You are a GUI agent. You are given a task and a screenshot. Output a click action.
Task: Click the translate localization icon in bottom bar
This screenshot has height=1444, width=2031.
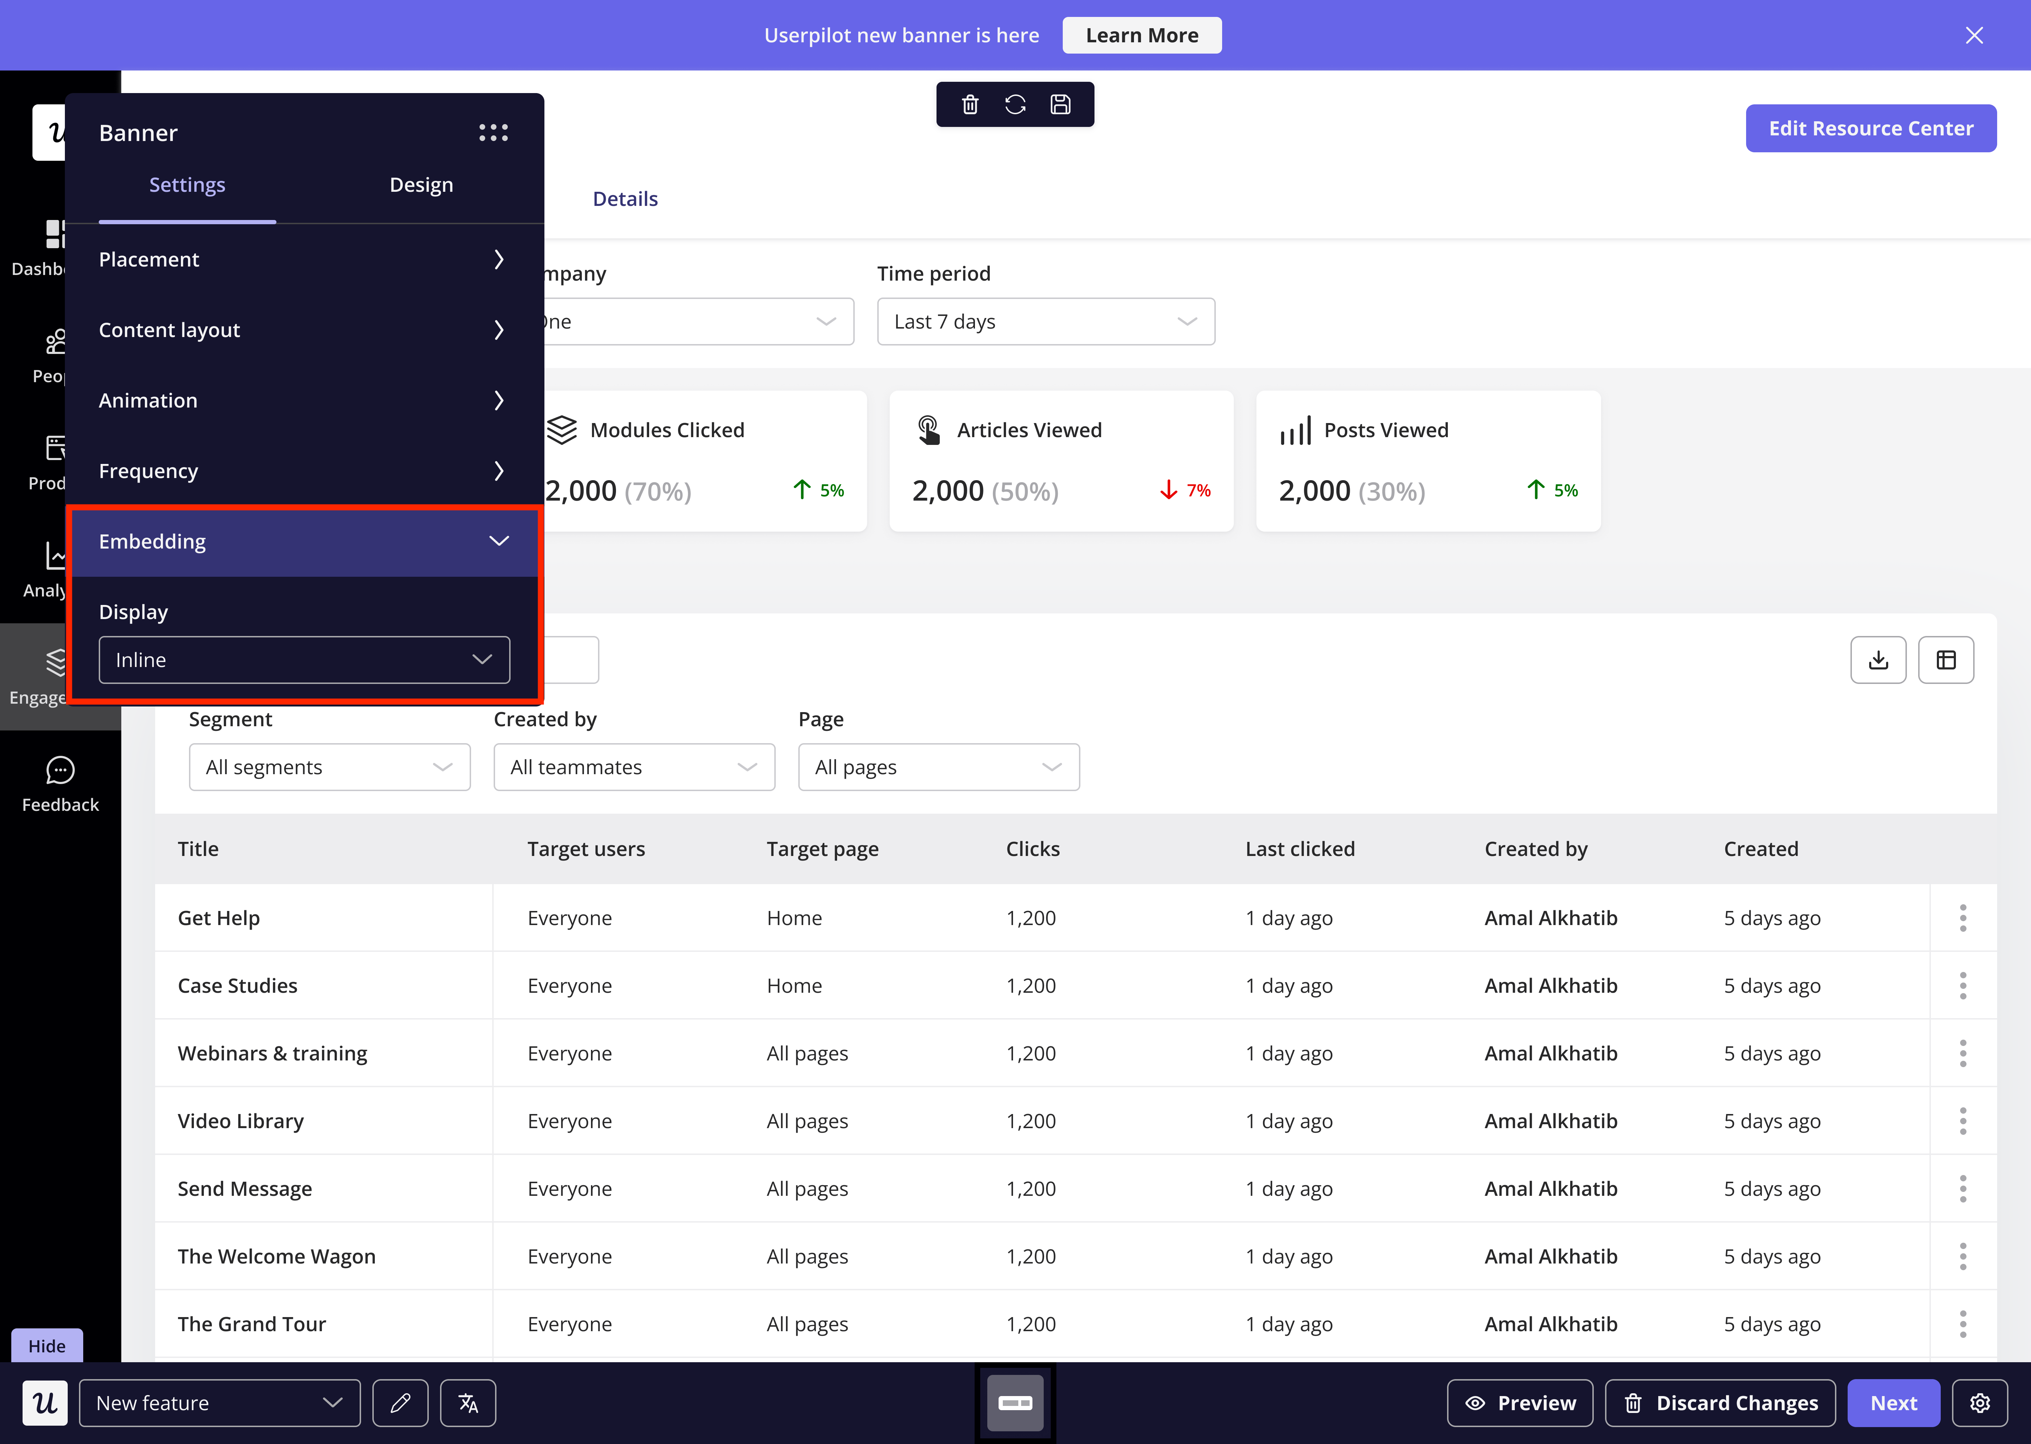coord(468,1403)
